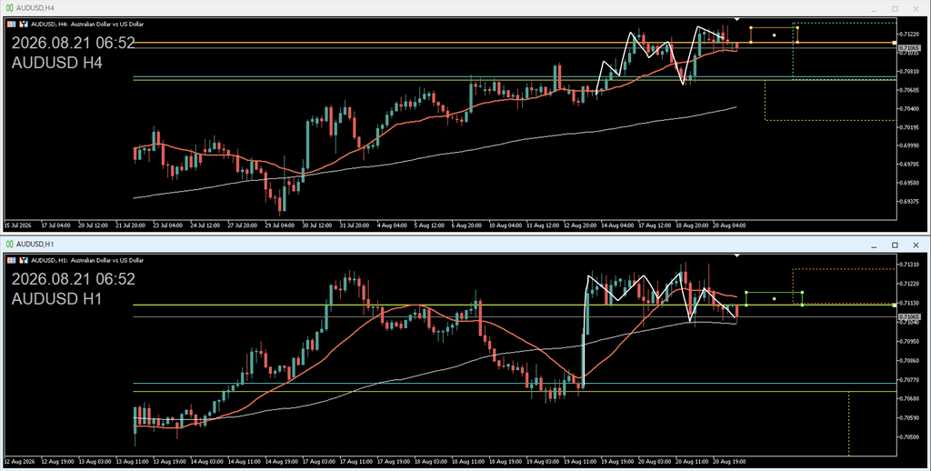The width and height of the screenshot is (931, 471).
Task: Select the green rectangle's center handle on H1 chart
Action: (x=775, y=299)
